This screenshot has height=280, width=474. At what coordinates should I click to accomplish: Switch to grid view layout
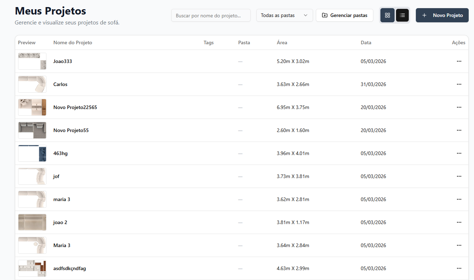click(387, 15)
